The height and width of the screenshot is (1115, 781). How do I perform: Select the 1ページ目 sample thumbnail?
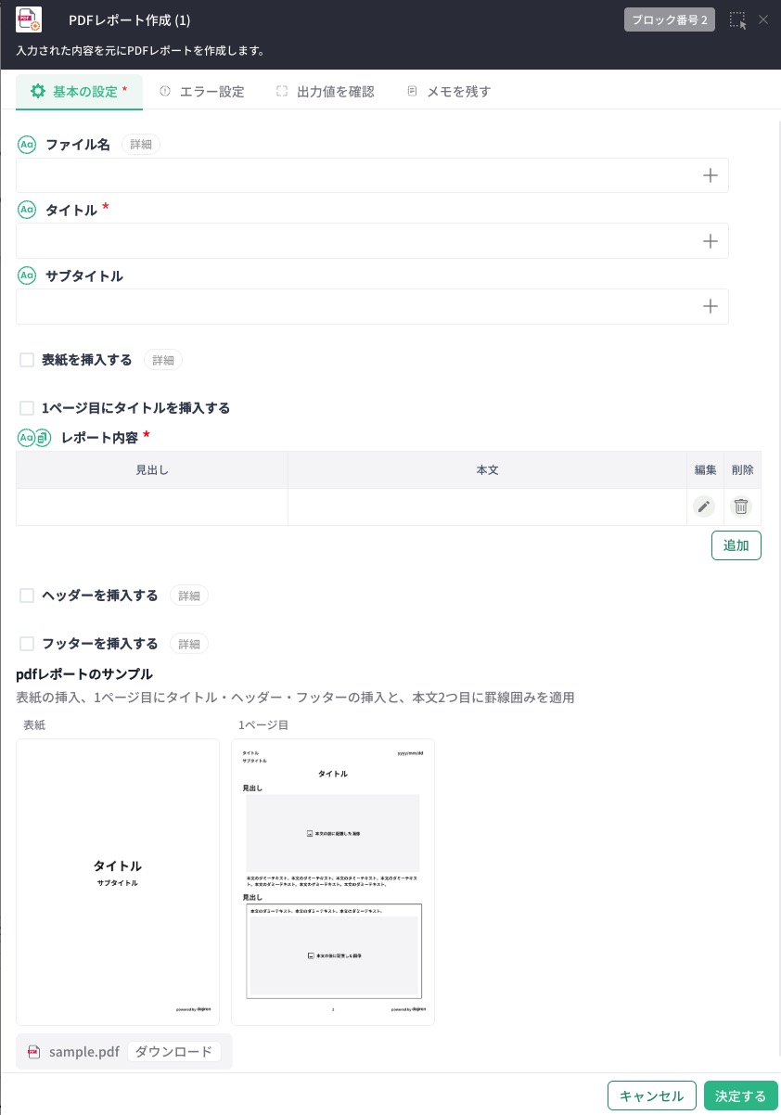[x=332, y=881]
